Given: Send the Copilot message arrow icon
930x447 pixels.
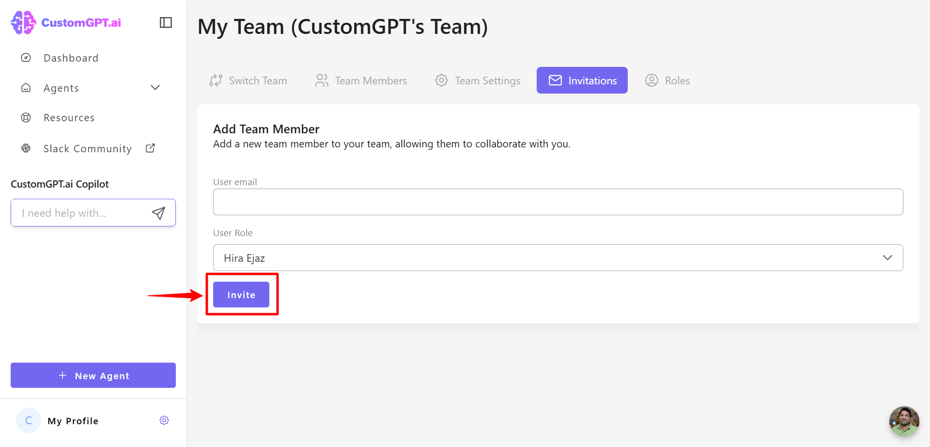Looking at the screenshot, I should coord(158,213).
